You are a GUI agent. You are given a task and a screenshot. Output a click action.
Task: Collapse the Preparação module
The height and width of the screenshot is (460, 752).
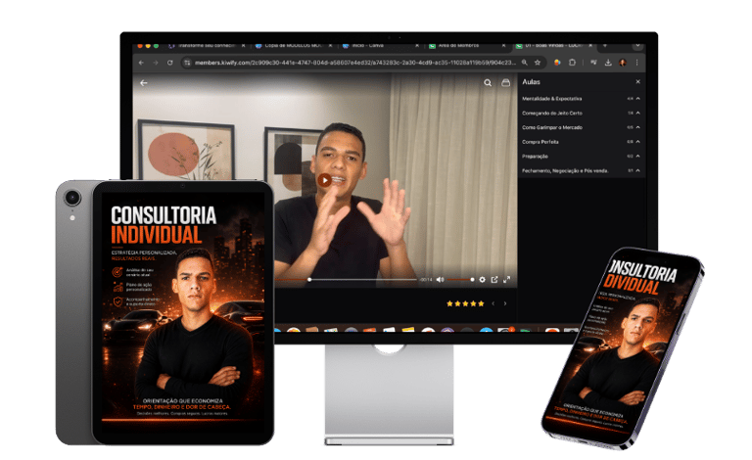pyautogui.click(x=637, y=157)
